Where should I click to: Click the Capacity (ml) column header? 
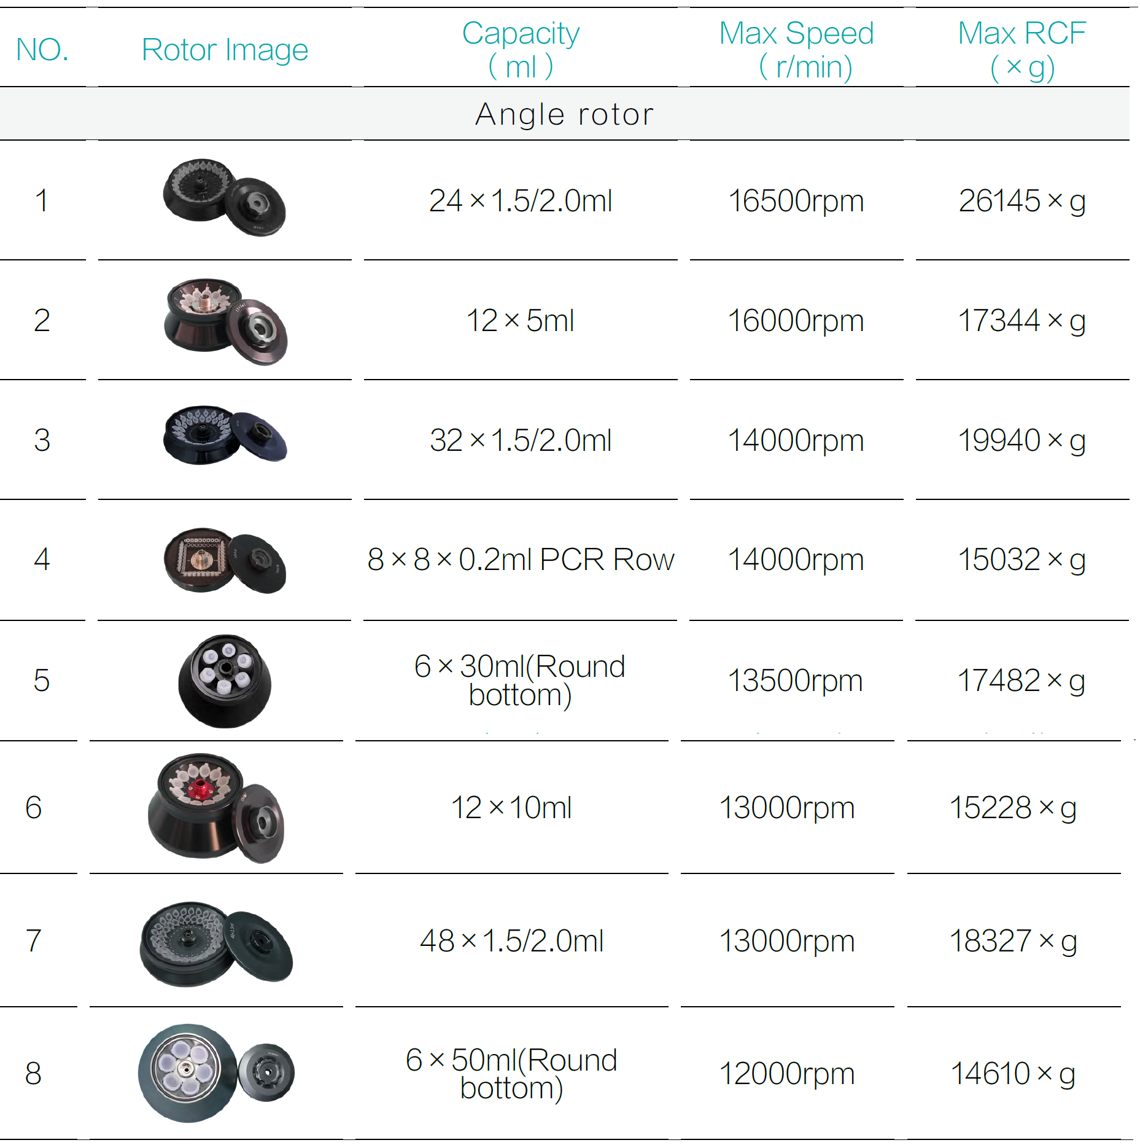521,49
